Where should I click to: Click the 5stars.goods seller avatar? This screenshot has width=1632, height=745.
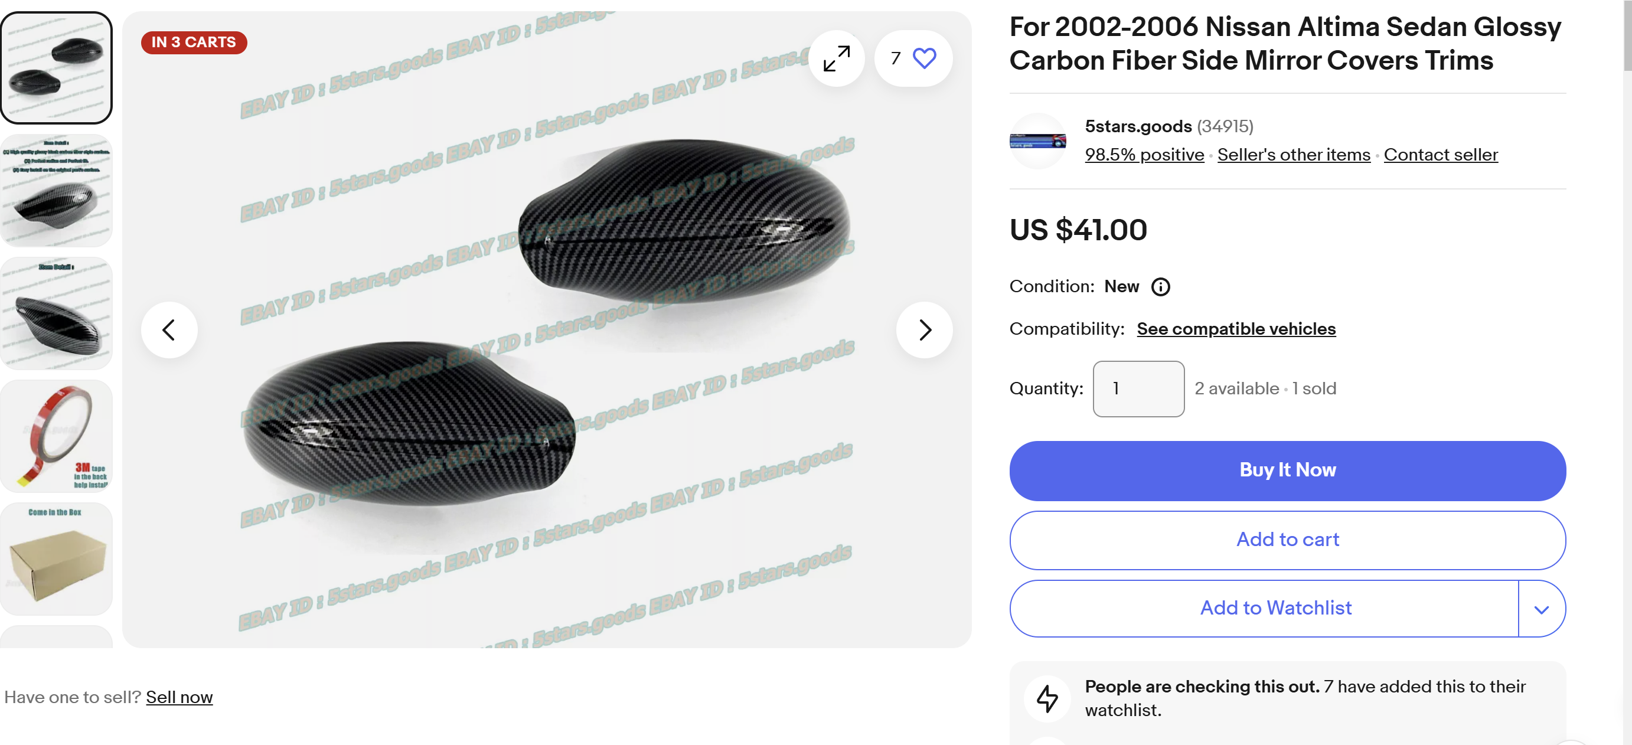click(x=1037, y=140)
